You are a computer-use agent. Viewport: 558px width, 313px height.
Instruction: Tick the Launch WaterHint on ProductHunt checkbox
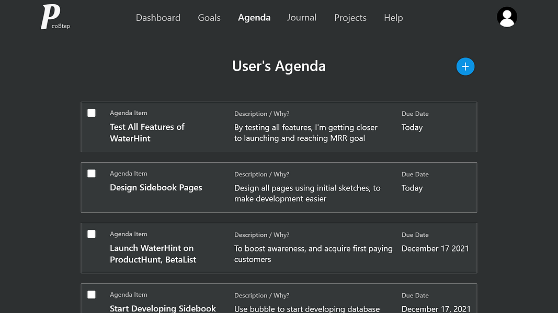point(92,234)
